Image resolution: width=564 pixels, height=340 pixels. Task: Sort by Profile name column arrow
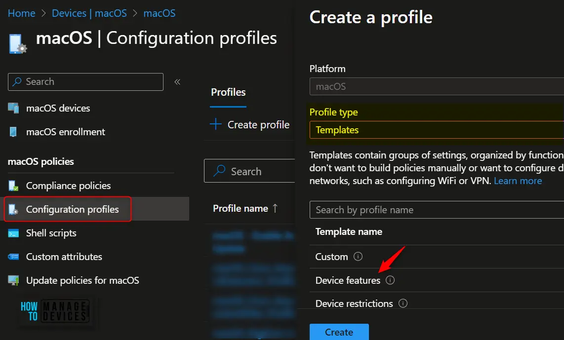click(x=275, y=208)
